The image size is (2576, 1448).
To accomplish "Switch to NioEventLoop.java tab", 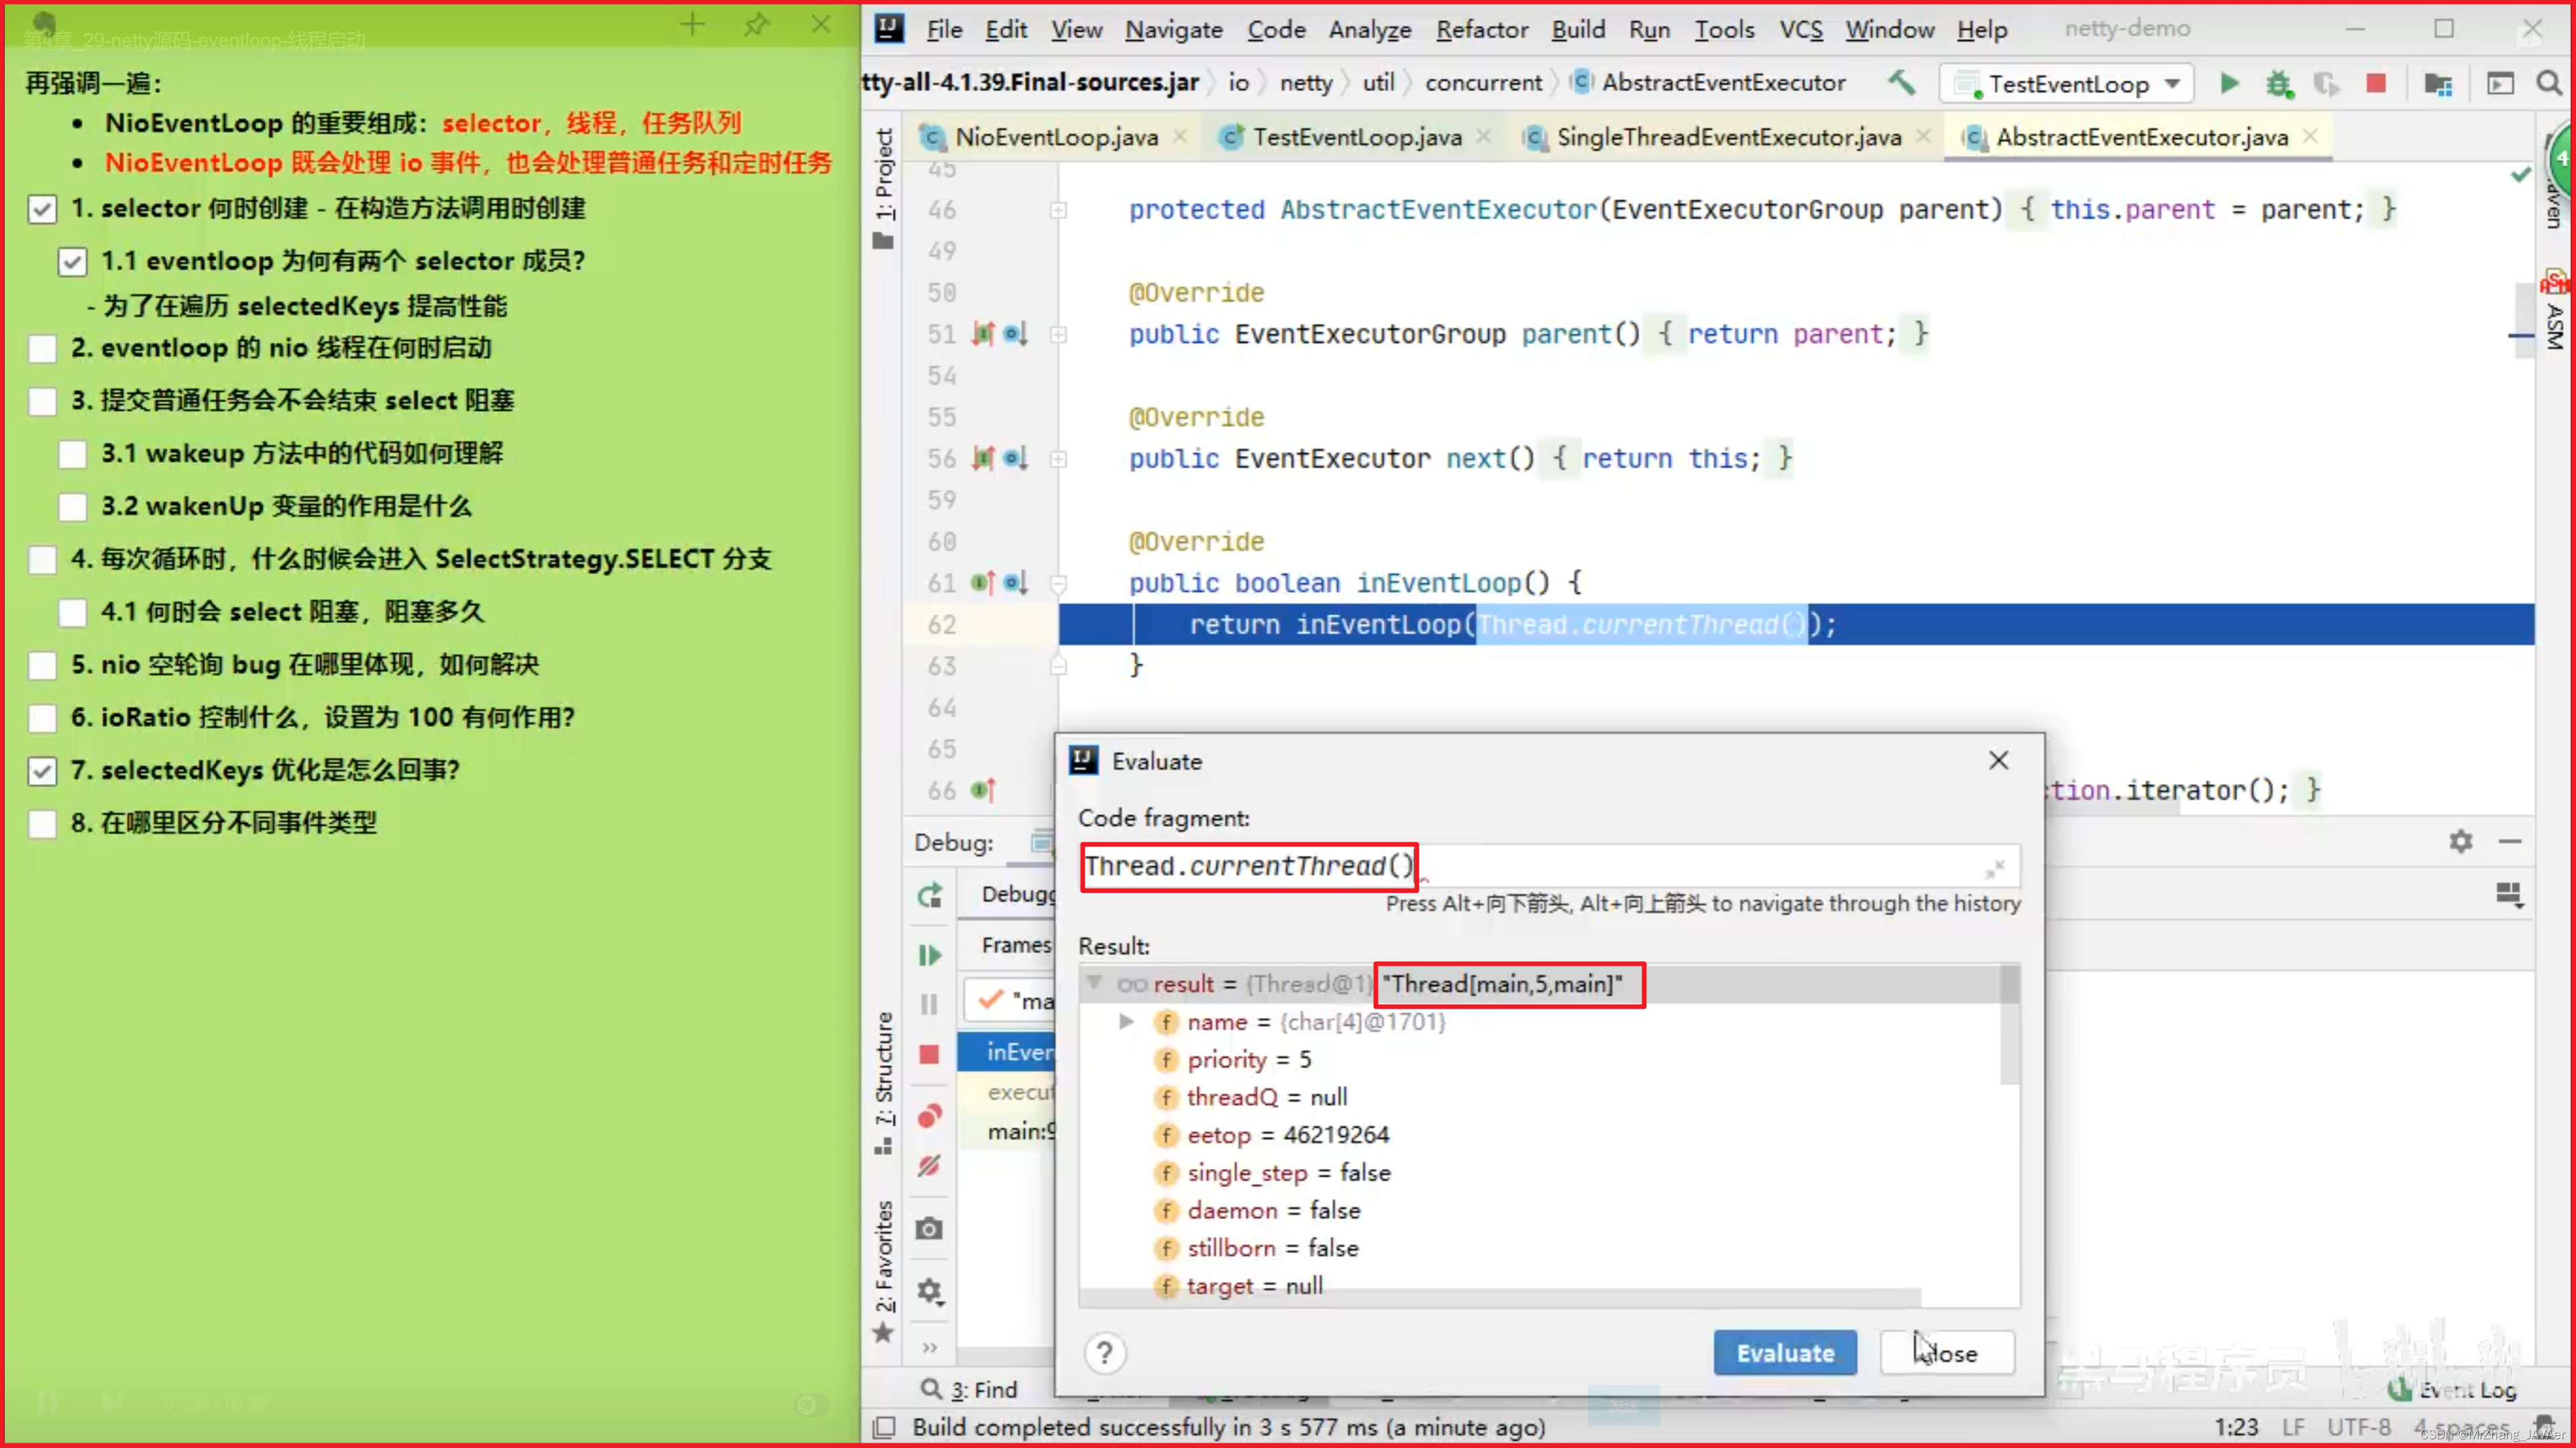I will (1056, 137).
